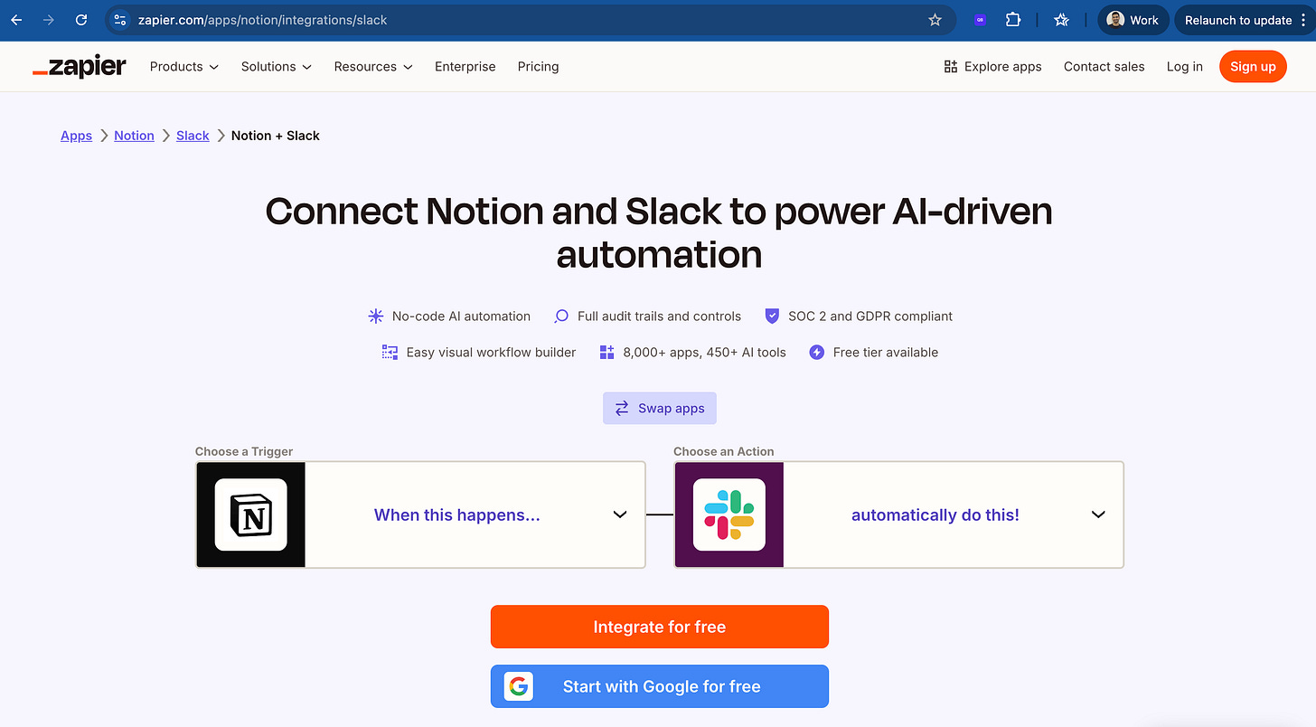Open the Notion trigger dropdown chevron
1316x727 pixels.
(620, 515)
